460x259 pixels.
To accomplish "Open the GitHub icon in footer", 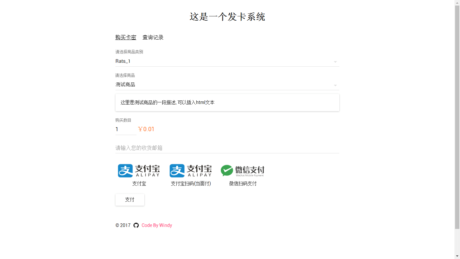I will pos(136,225).
